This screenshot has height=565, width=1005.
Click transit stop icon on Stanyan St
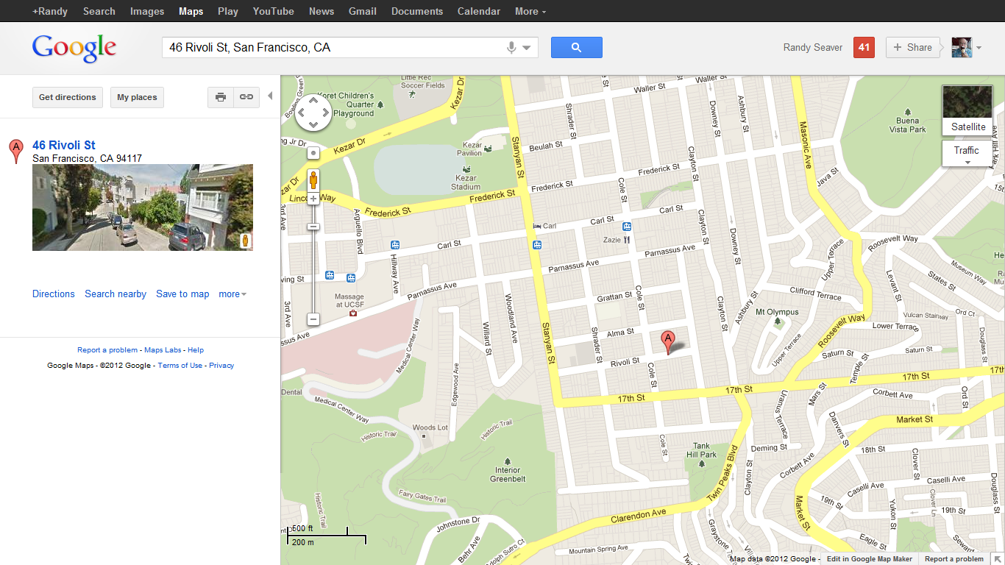pos(538,245)
